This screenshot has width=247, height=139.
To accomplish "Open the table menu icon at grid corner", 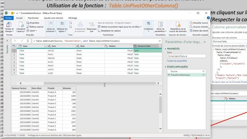I will click(x=14, y=46).
